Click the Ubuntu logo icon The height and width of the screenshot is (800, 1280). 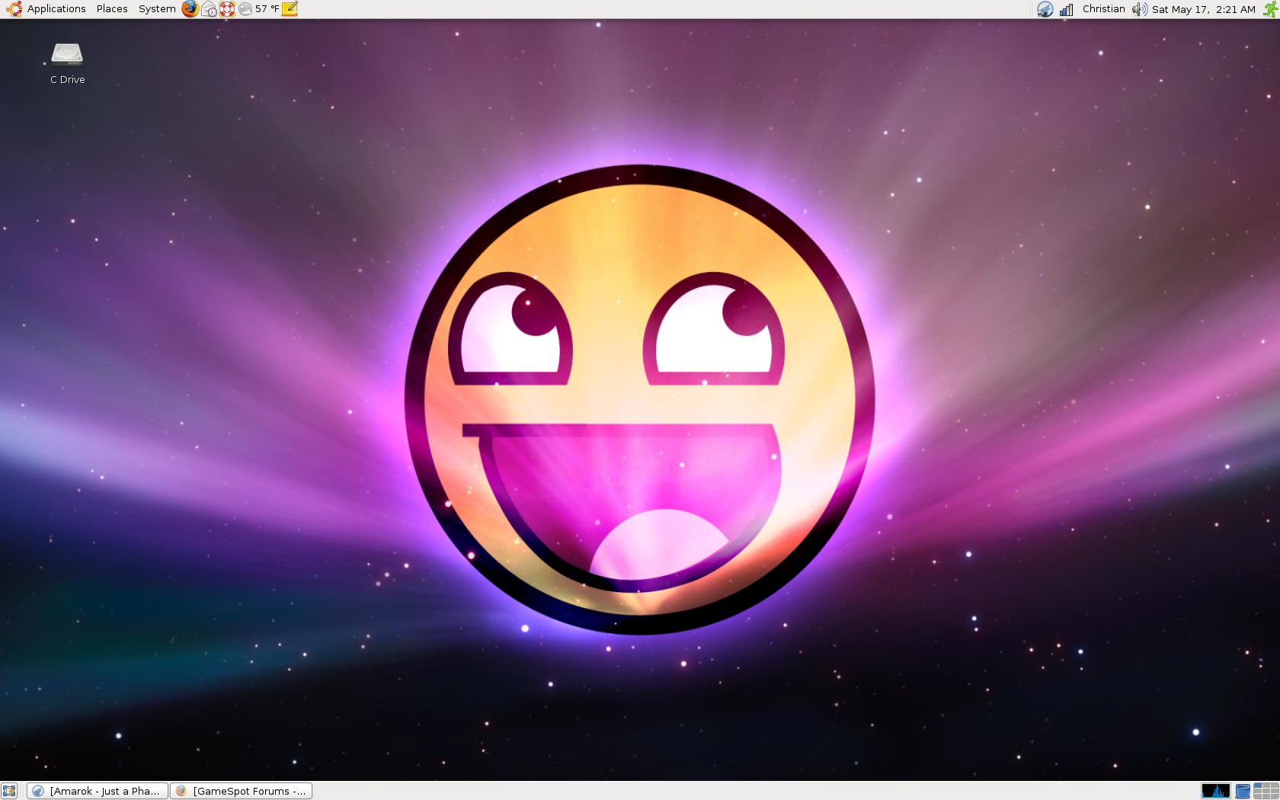(14, 9)
